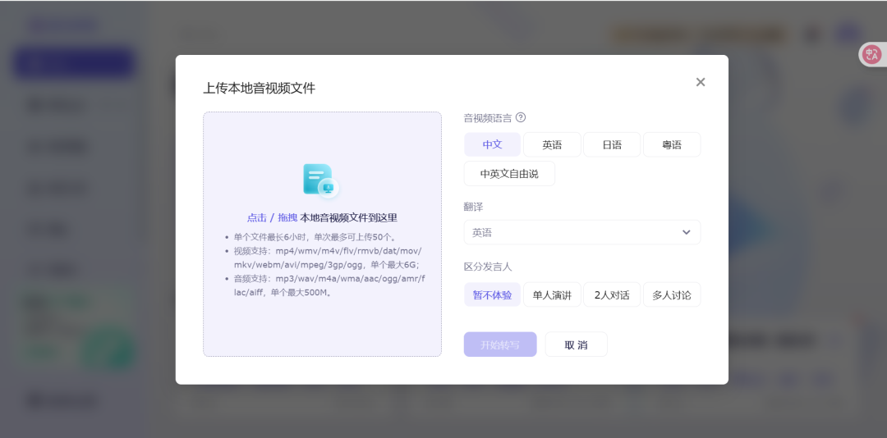The height and width of the screenshot is (438, 887).
Task: Select 英语 as audio language
Action: (x=552, y=144)
